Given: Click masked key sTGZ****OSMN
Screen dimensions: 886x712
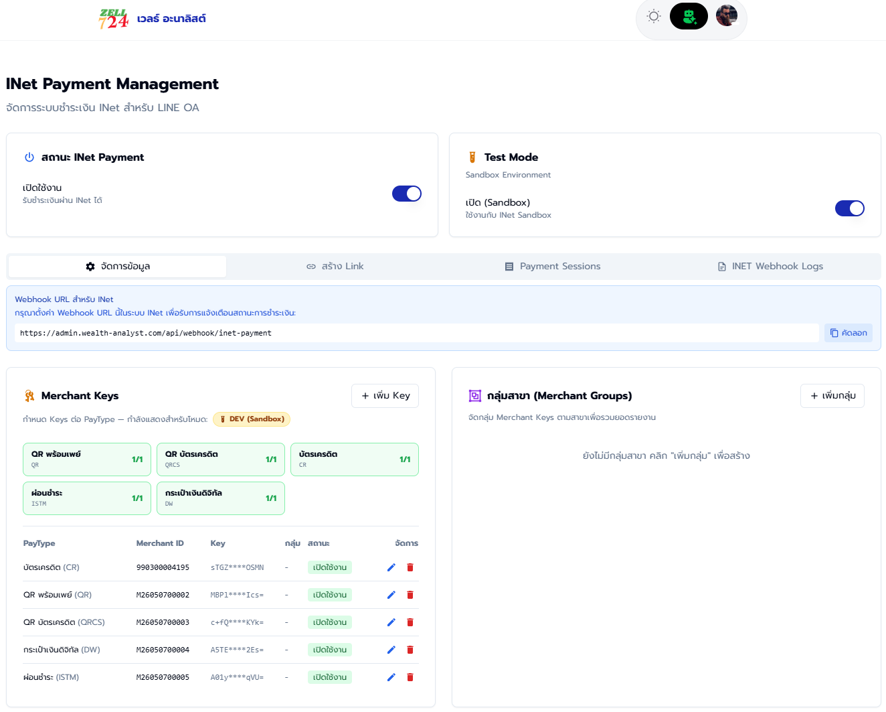Looking at the screenshot, I should pyautogui.click(x=237, y=567).
